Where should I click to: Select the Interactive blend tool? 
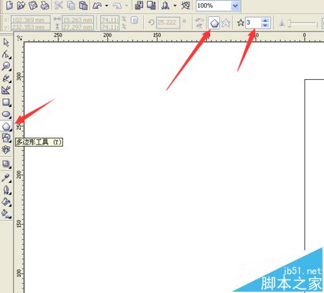point(6,164)
